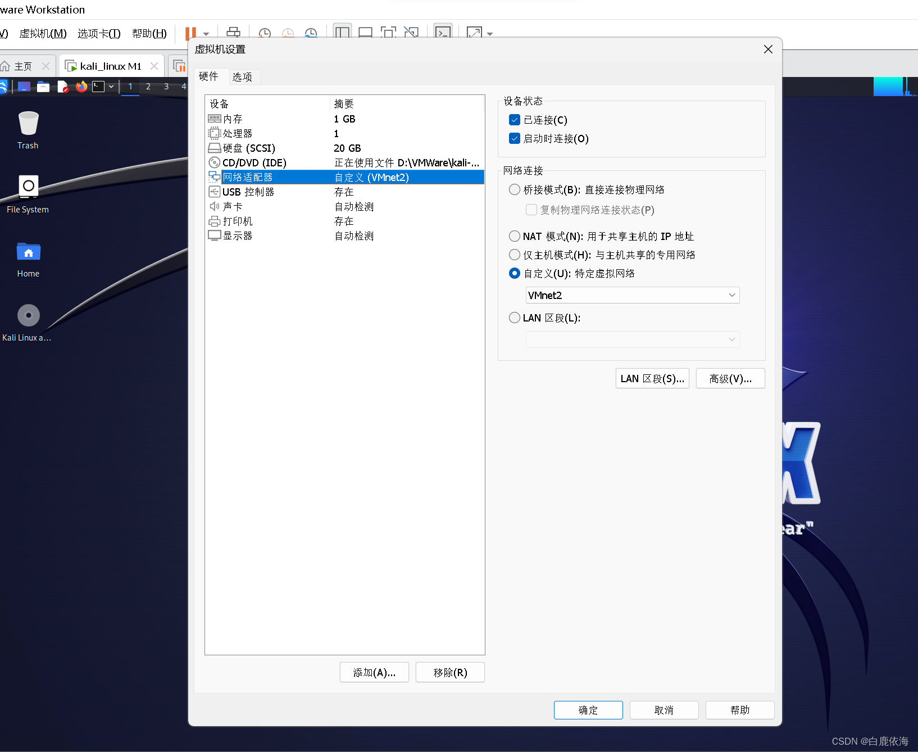This screenshot has height=752, width=918.
Task: Select the CD/DVD (IDE) device row
Action: point(345,163)
